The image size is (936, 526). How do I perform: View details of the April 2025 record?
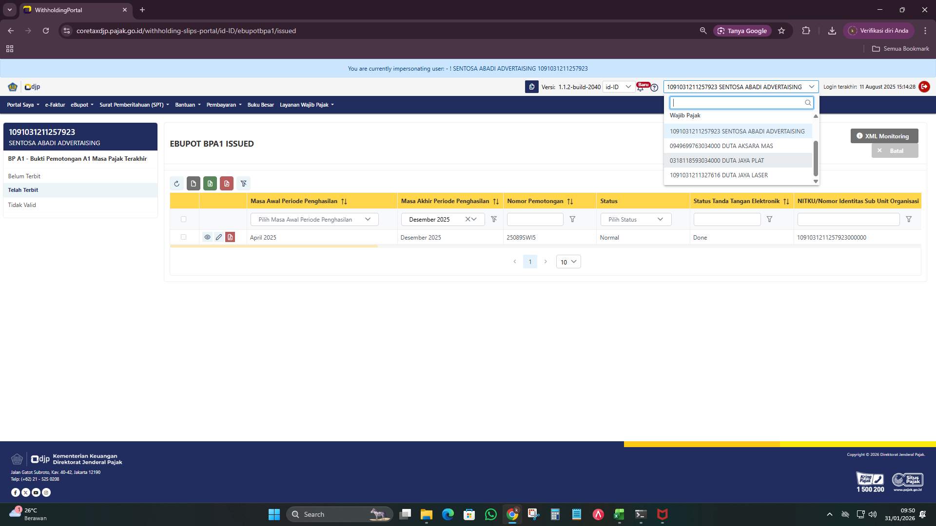(x=208, y=237)
